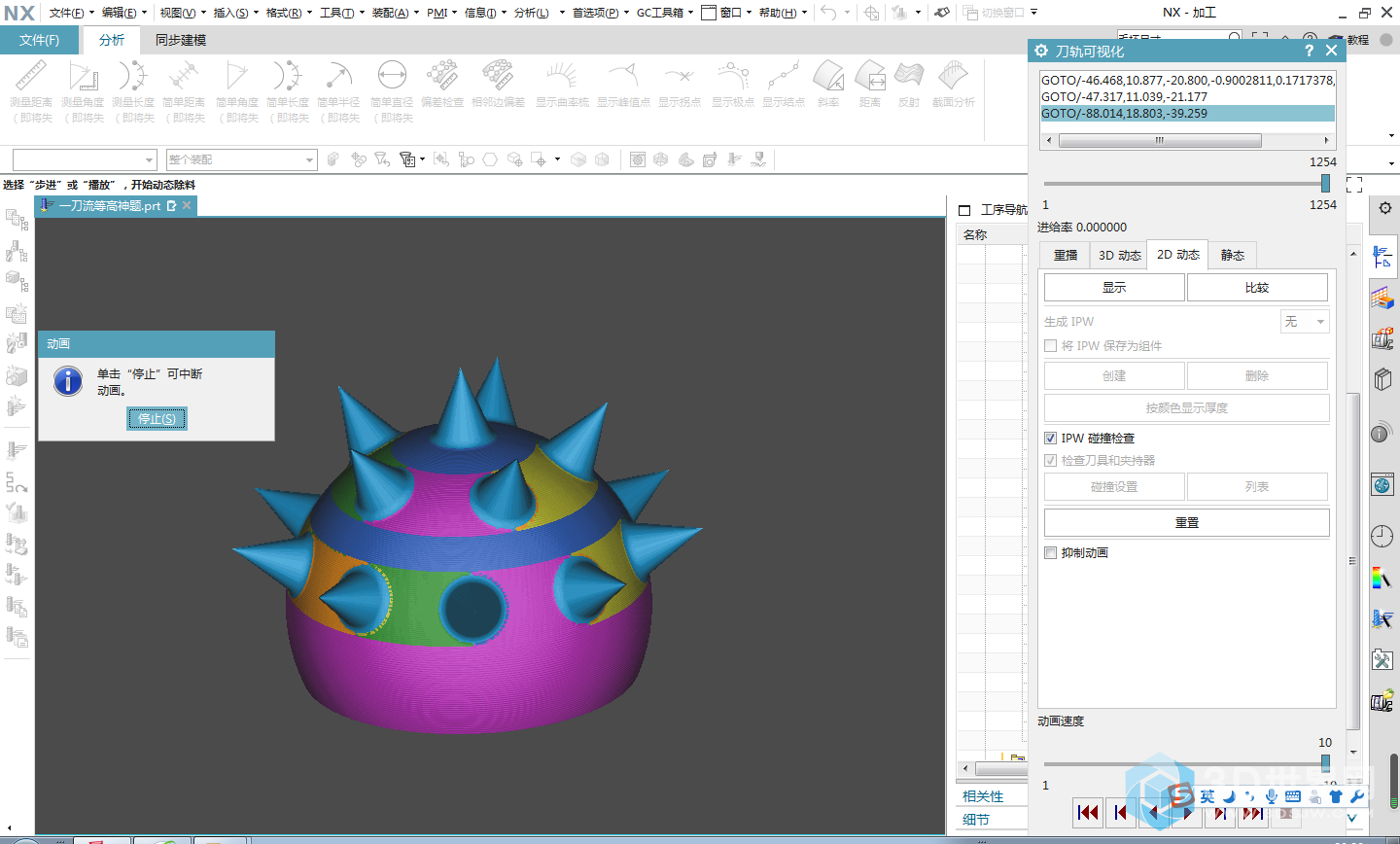Open the 生成 IPW dropdown showing 无
This screenshot has height=844, width=1400.
click(x=1305, y=322)
